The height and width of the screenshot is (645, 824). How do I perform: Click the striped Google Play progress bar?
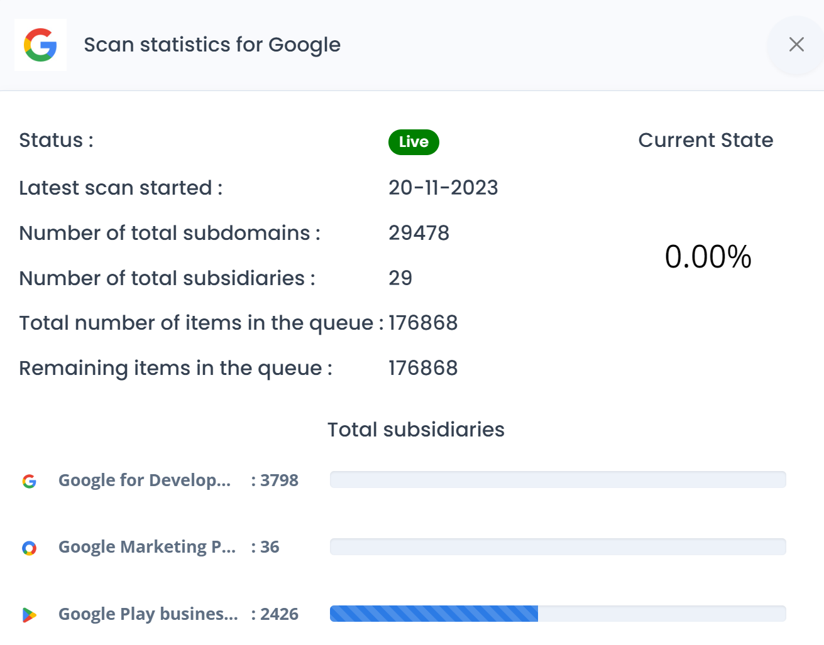point(434,614)
